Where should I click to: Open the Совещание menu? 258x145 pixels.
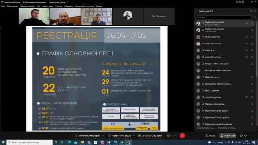69,6
